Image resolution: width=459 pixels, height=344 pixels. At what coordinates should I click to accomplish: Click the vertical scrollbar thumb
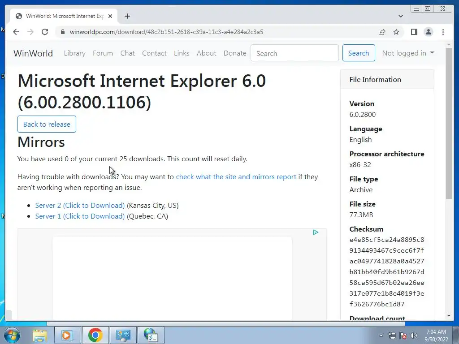[x=449, y=124]
